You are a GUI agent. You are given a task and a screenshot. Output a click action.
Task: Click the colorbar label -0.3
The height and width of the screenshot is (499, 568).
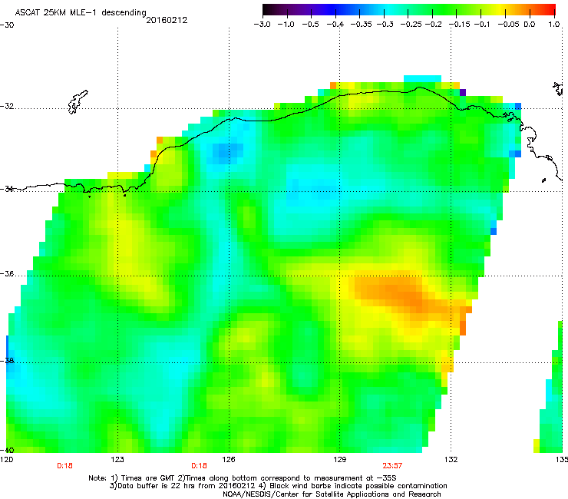point(385,25)
